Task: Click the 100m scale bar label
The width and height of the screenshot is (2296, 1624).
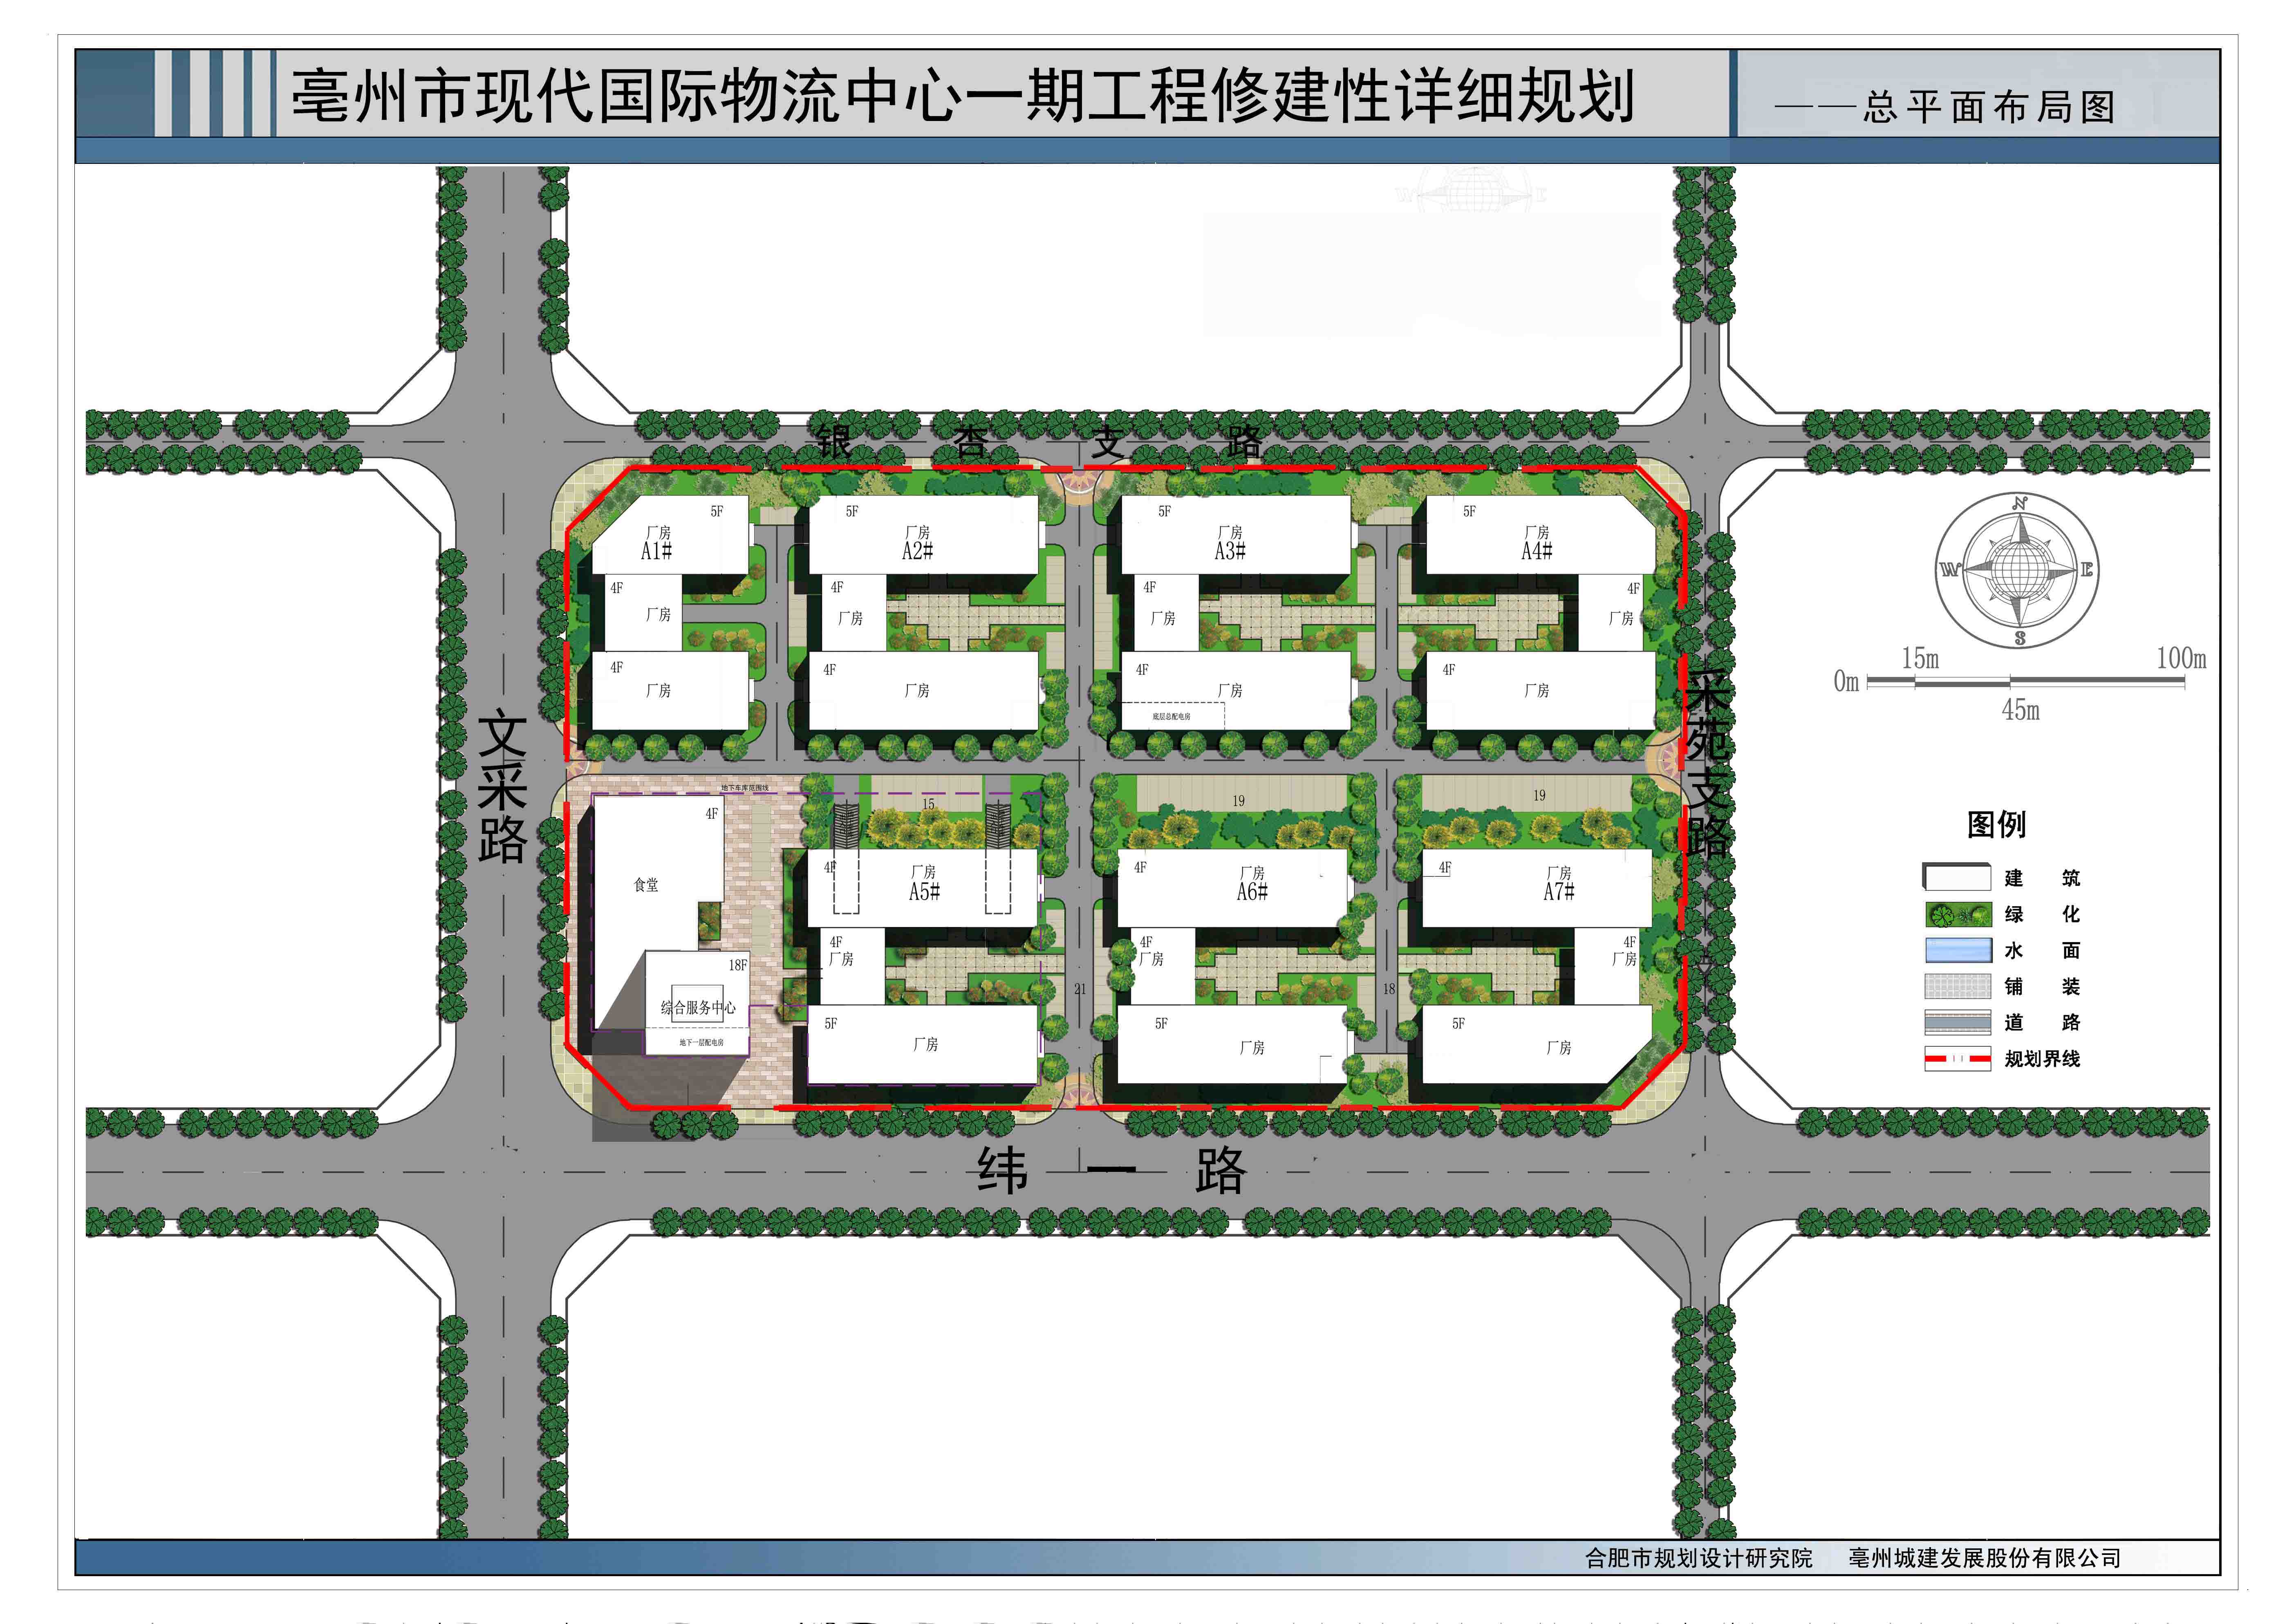Action: [2182, 658]
